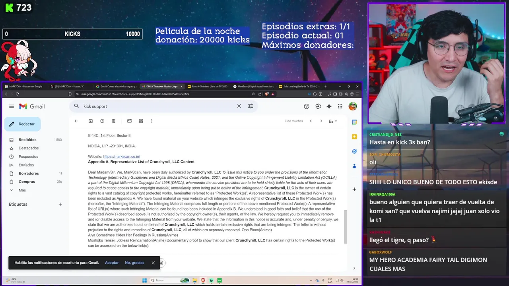Mark the email as unread
This screenshot has width=509, height=286.
pos(129,121)
